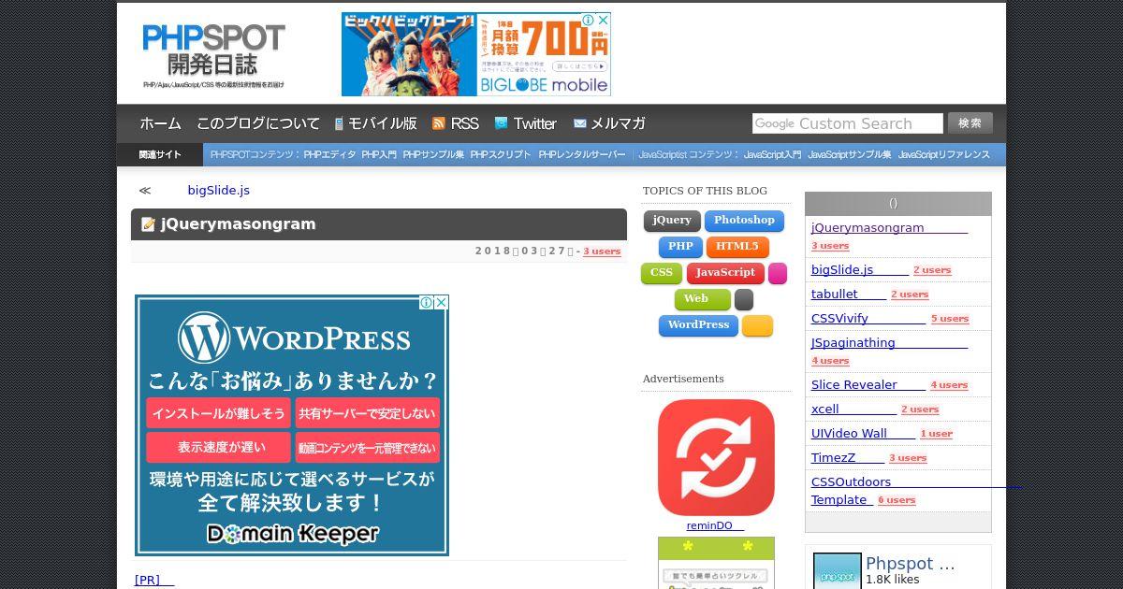The width and height of the screenshot is (1123, 589).
Task: Open JavaScriptサンプル集 link
Action: coord(850,155)
